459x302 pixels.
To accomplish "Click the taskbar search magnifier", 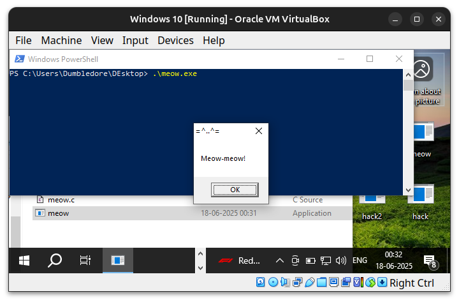I will point(55,260).
